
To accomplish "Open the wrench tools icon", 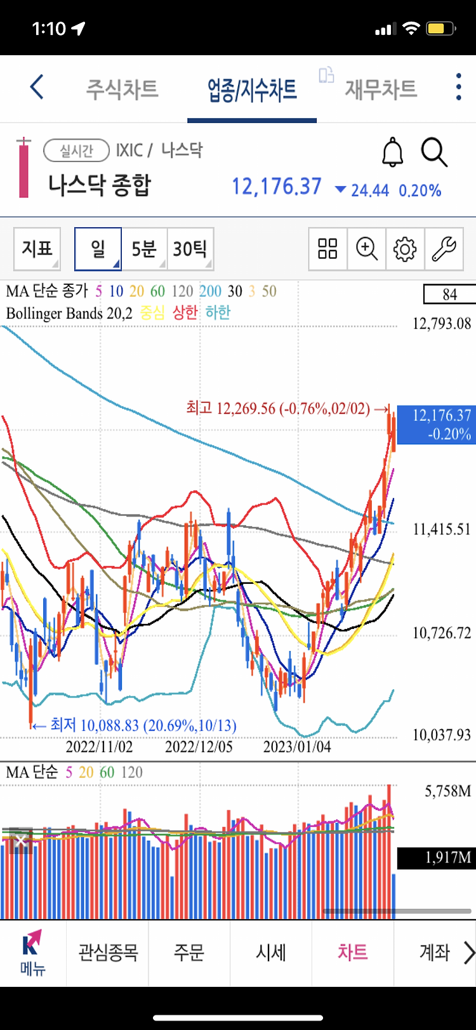I will 444,249.
